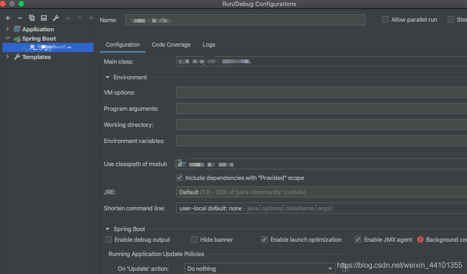Viewport: 467px width, 274px height.
Task: Open Edit Templates via the wrench icon
Action: click(x=55, y=18)
